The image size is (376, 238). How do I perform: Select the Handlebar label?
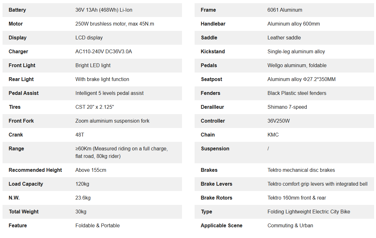click(213, 24)
